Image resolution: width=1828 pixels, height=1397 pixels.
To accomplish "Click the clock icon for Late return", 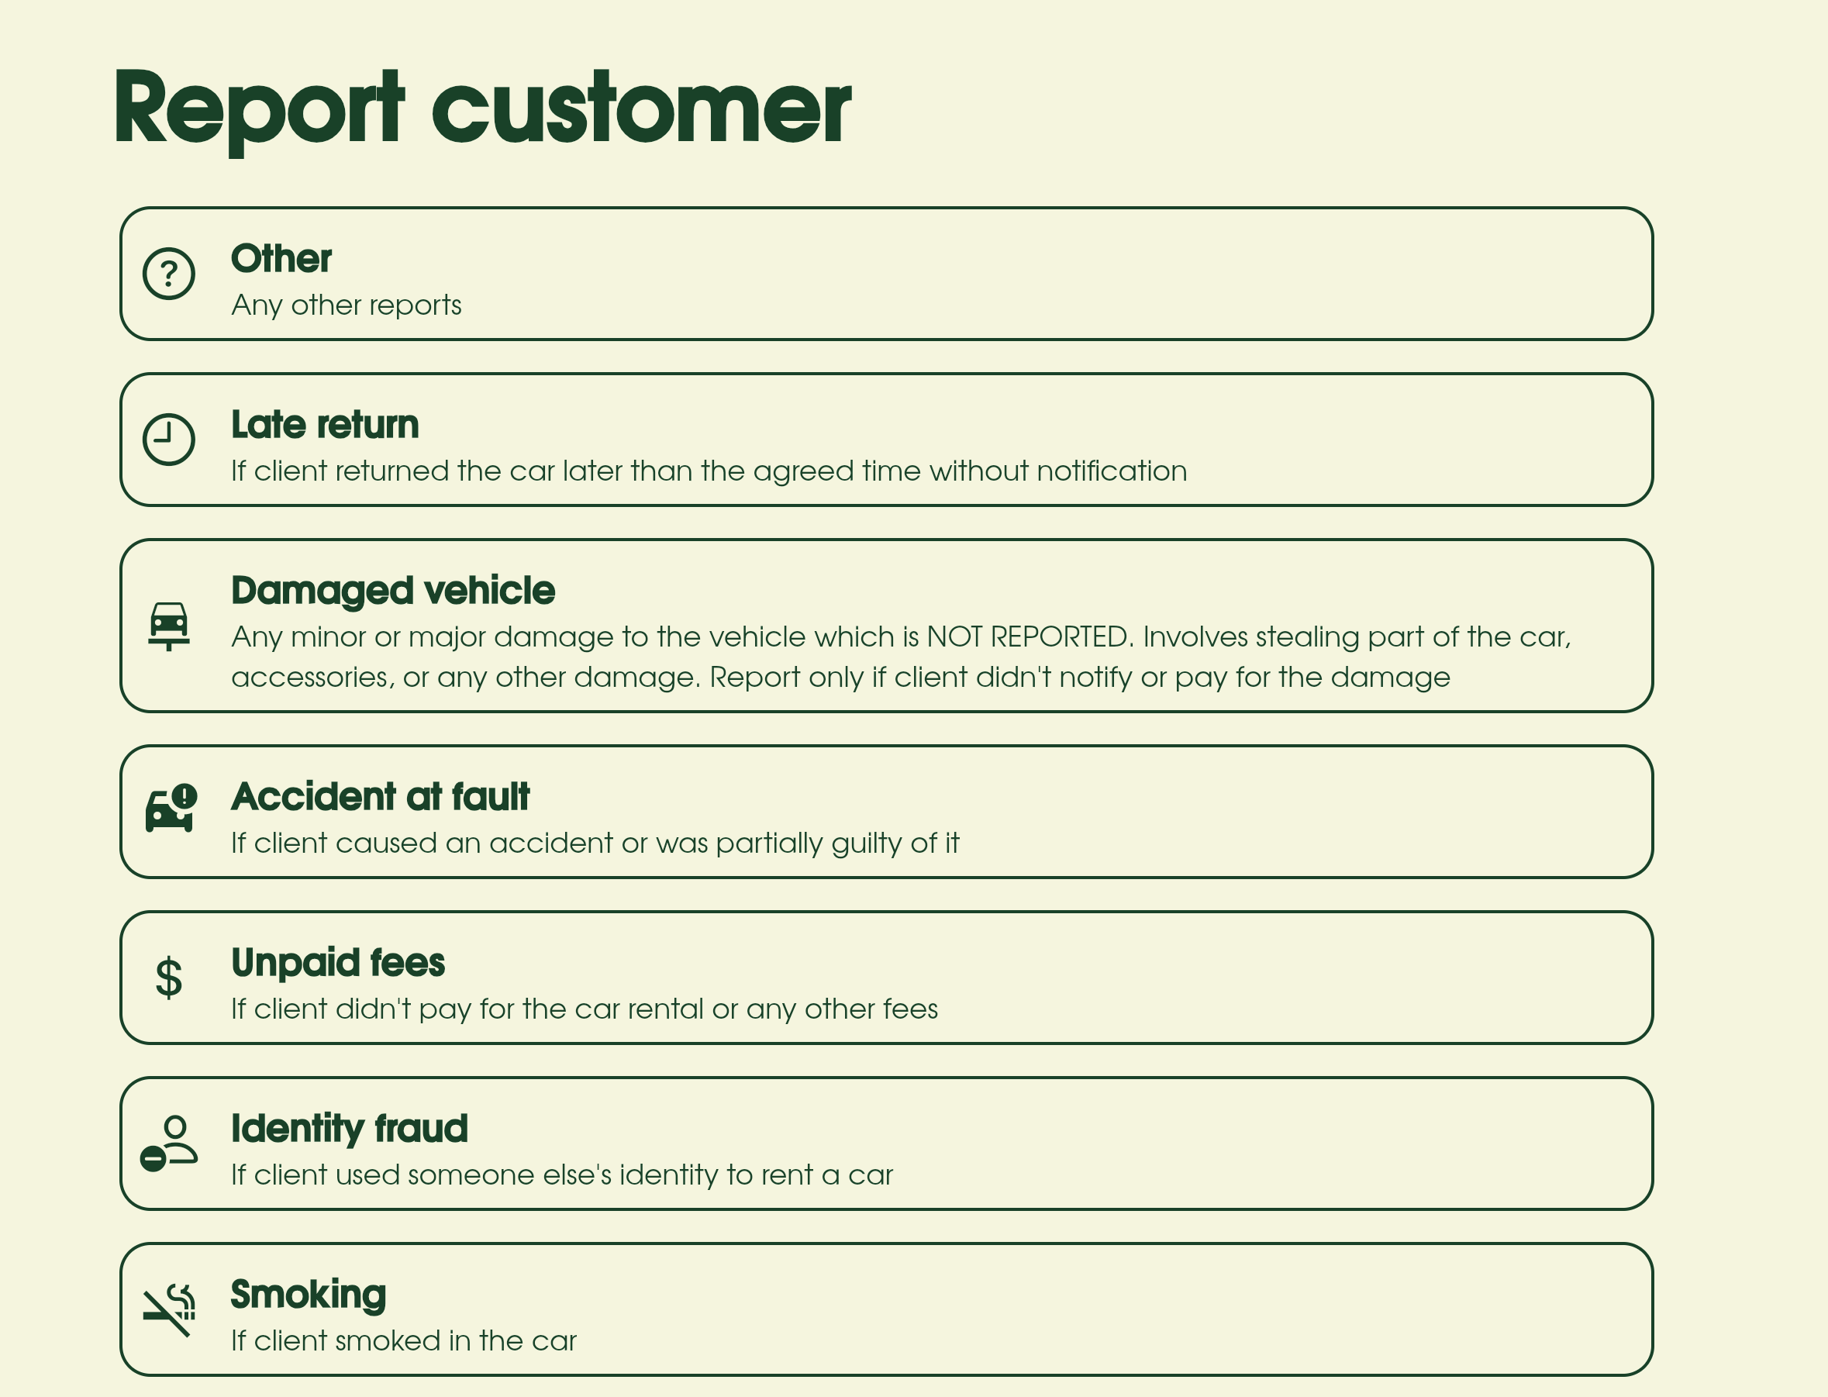I will pos(169,439).
